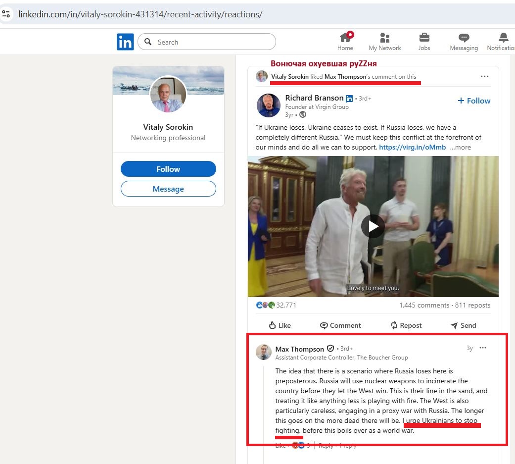Image resolution: width=515 pixels, height=464 pixels.
Task: Like Richard Branson's post
Action: click(x=279, y=325)
